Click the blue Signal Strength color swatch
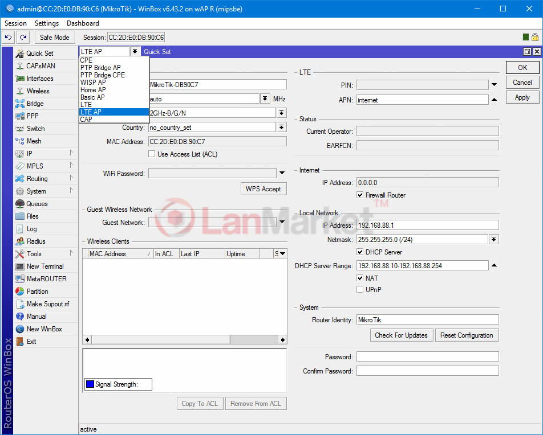 pyautogui.click(x=90, y=384)
